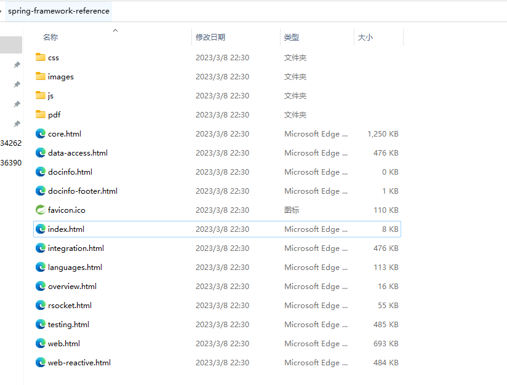The height and width of the screenshot is (385, 507).
Task: Click the js folder icon
Action: tap(41, 95)
